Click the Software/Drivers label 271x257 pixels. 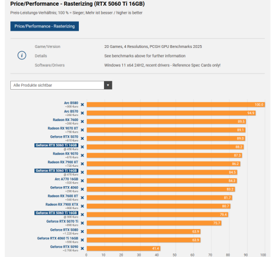point(50,65)
